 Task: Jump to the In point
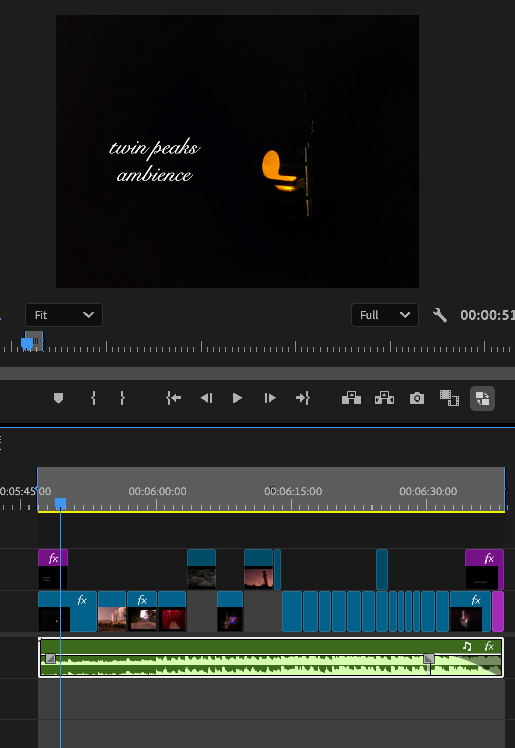pyautogui.click(x=174, y=398)
